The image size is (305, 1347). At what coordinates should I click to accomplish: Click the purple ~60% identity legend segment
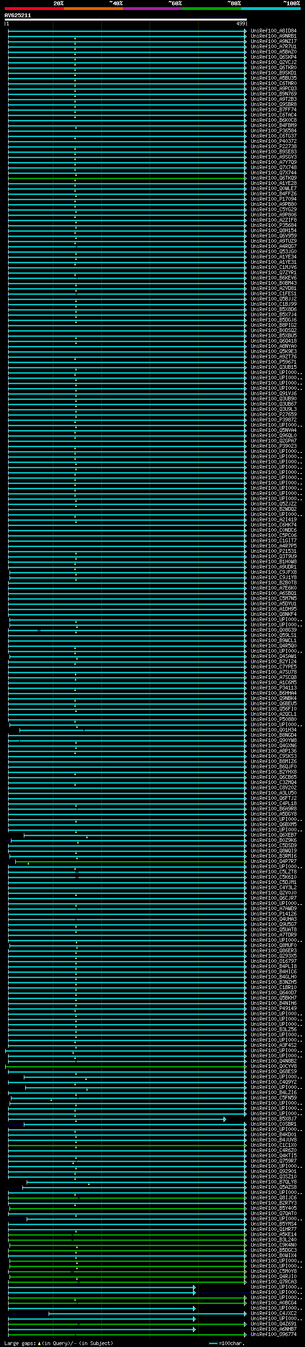pyautogui.click(x=153, y=9)
